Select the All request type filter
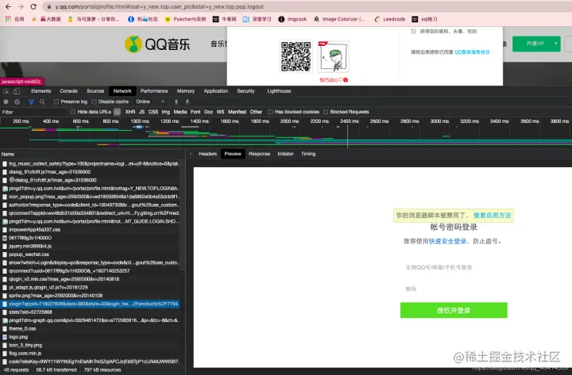 [x=117, y=112]
